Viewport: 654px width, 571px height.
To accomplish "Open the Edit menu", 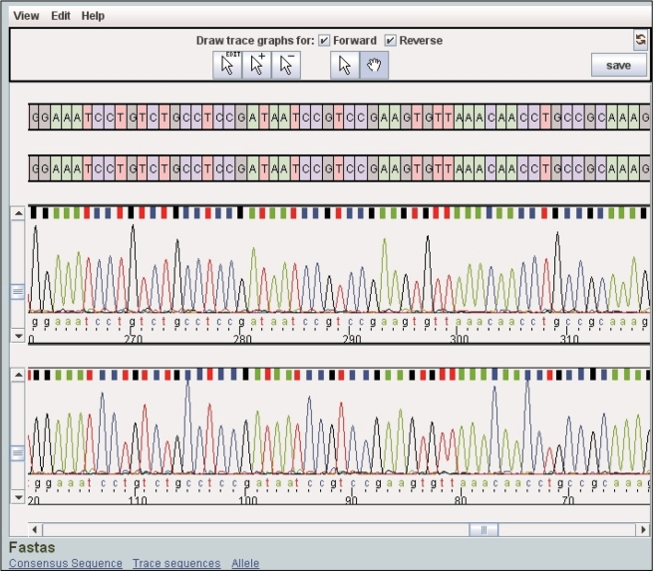I will pyautogui.click(x=61, y=16).
